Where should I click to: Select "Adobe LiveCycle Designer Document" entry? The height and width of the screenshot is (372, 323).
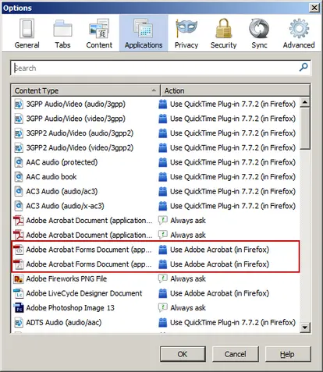84,293
